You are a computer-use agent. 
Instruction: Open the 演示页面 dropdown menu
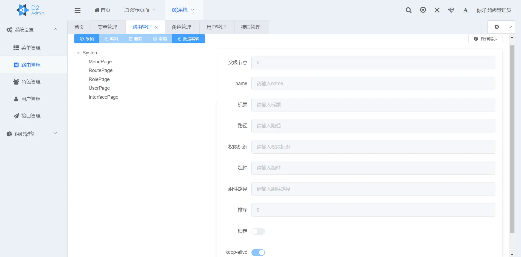point(140,10)
